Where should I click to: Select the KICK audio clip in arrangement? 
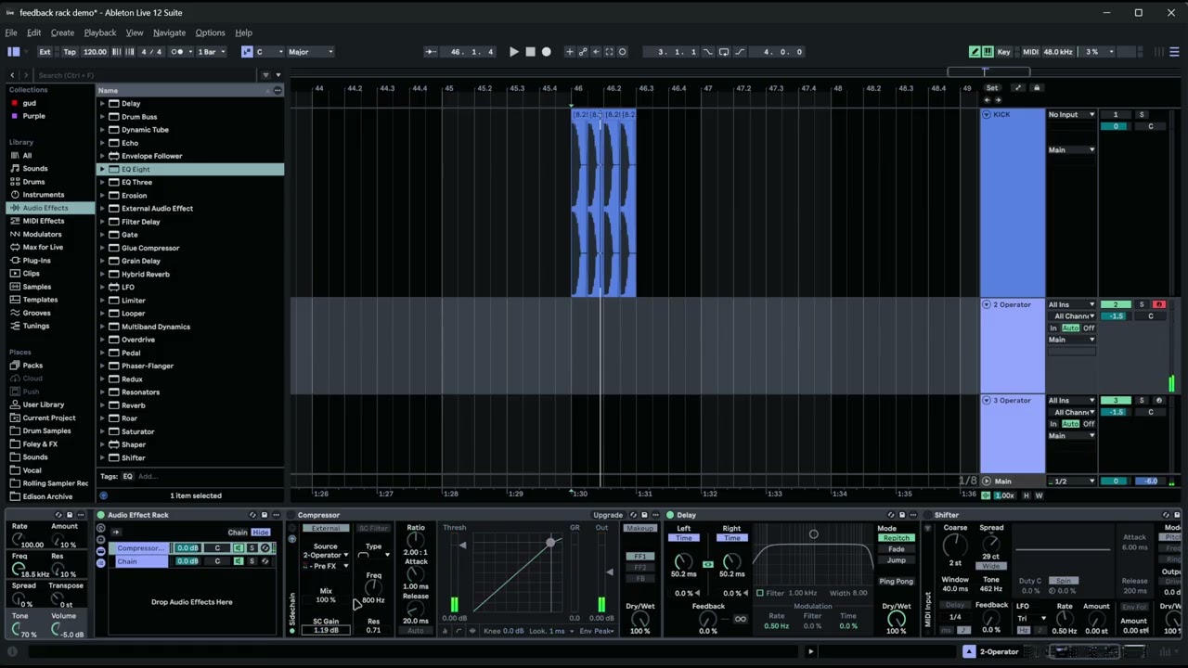pyautogui.click(x=603, y=202)
